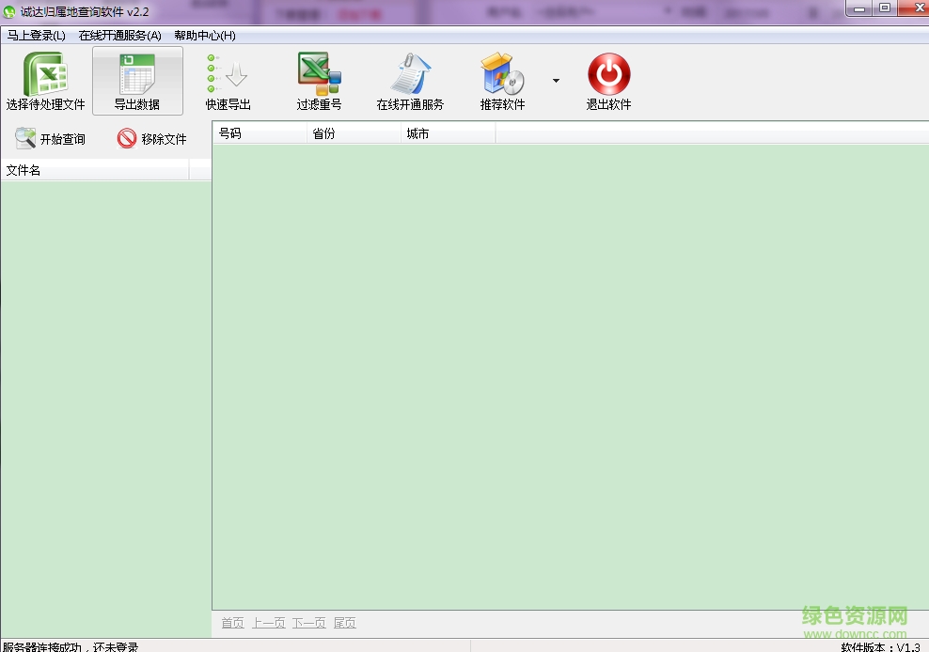Click the 上一页 previous page link
Screen dimensions: 929x652
click(268, 623)
